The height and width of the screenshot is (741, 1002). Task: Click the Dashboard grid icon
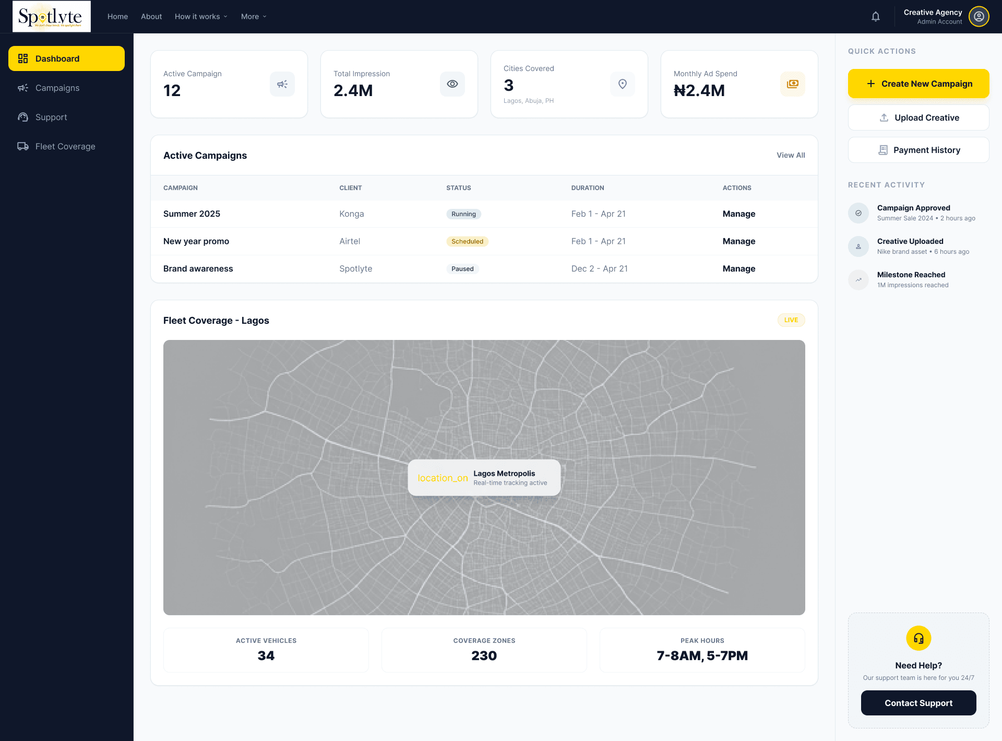23,58
